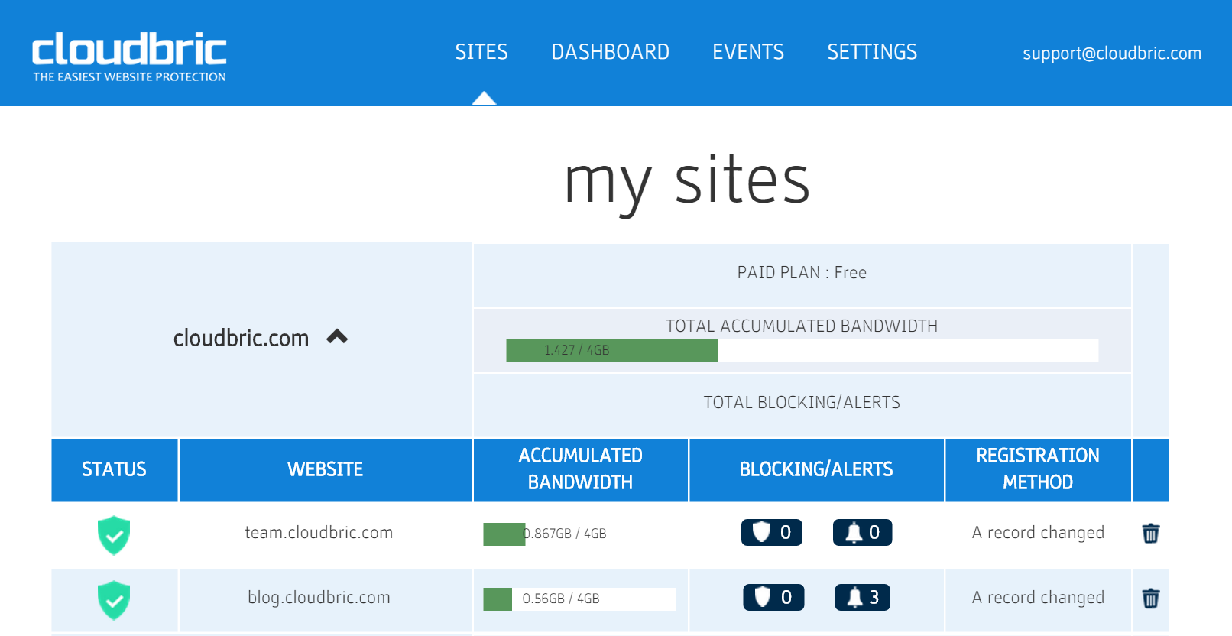The image size is (1232, 636).
Task: Go to the DASHBOARD tab
Action: [611, 52]
